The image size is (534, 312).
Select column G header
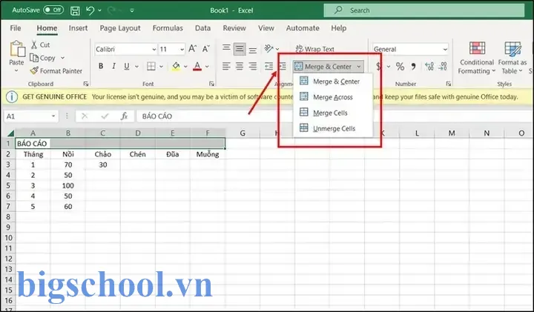[x=243, y=133]
